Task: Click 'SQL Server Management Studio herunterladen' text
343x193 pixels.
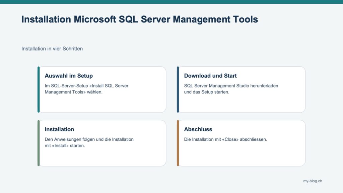Action: pyautogui.click(x=231, y=86)
